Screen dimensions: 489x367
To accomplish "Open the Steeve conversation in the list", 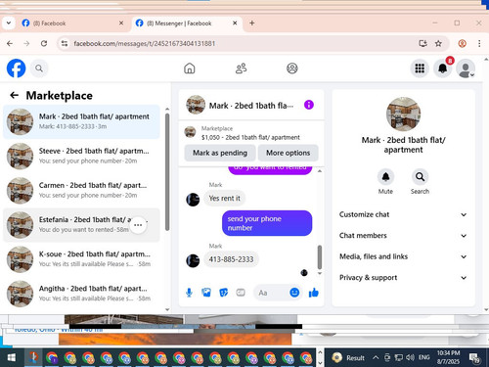I will [81, 156].
